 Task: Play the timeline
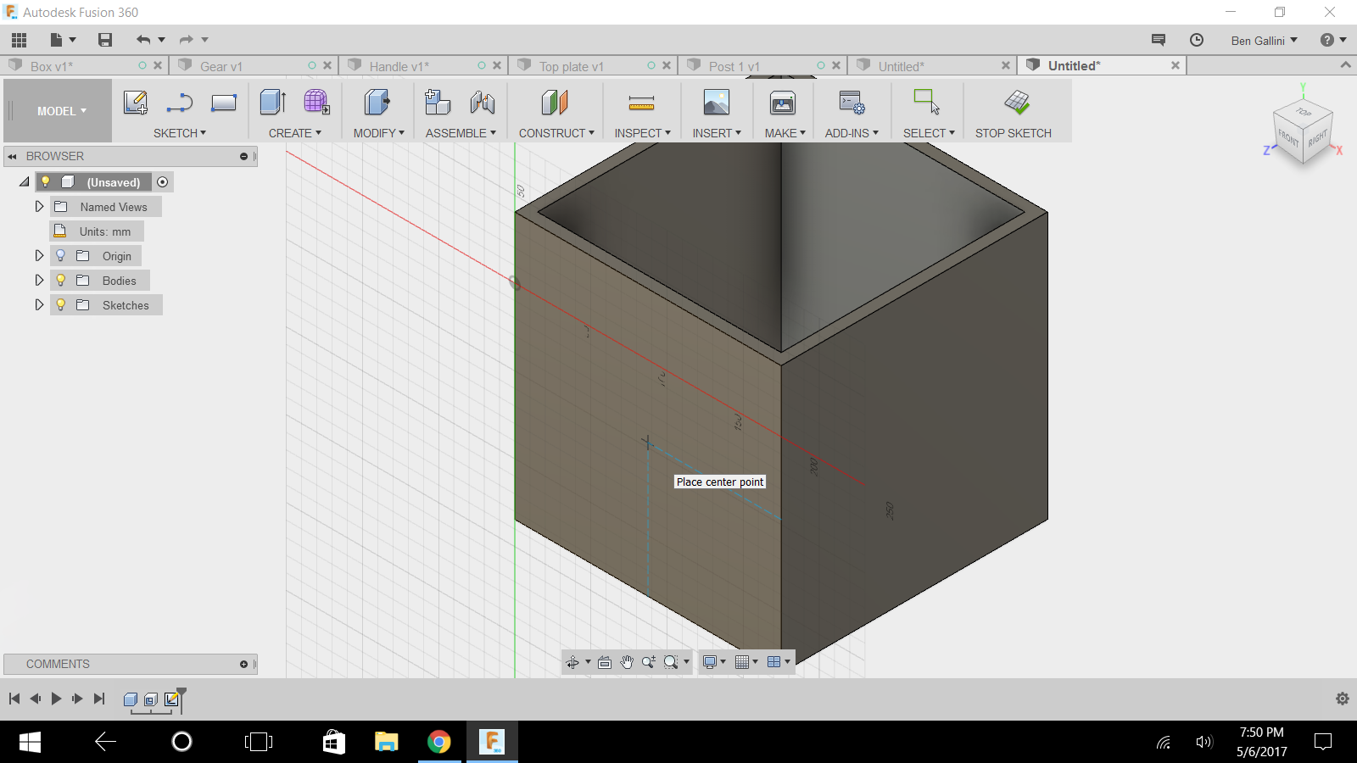[x=56, y=699]
